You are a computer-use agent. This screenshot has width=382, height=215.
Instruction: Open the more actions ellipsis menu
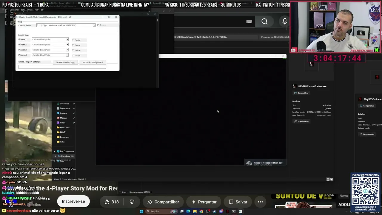click(260, 202)
